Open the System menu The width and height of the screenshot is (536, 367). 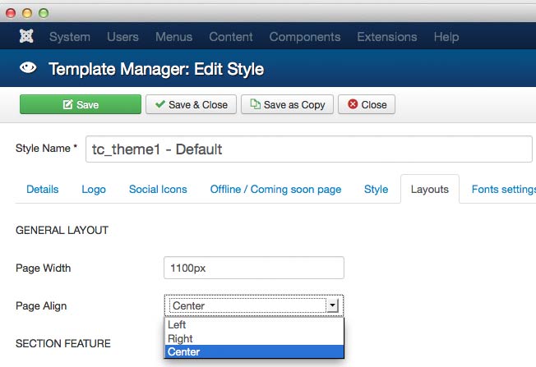tap(70, 37)
